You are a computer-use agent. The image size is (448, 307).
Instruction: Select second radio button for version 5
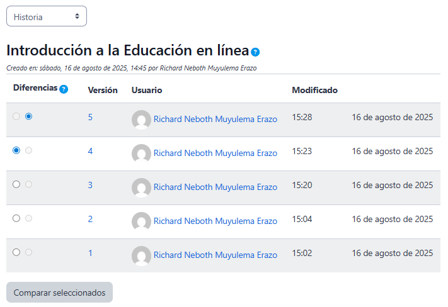click(x=29, y=116)
